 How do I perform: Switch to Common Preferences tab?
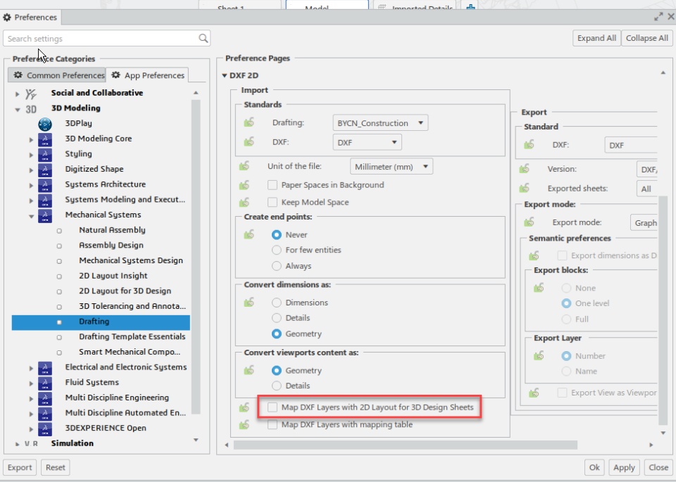click(x=56, y=75)
